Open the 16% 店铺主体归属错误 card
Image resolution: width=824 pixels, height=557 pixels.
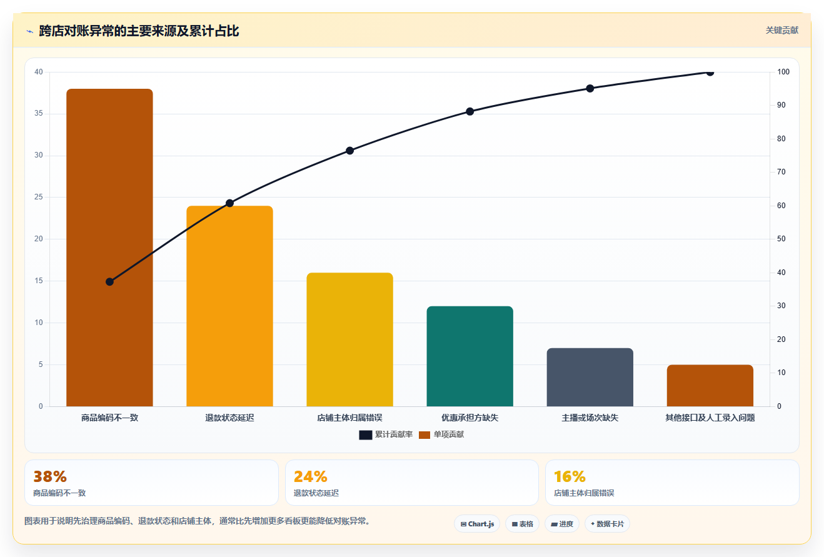click(x=672, y=483)
